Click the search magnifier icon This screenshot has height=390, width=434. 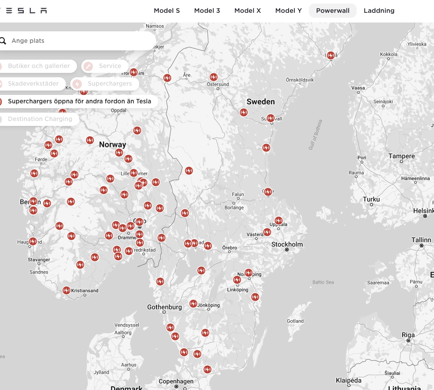(3, 41)
